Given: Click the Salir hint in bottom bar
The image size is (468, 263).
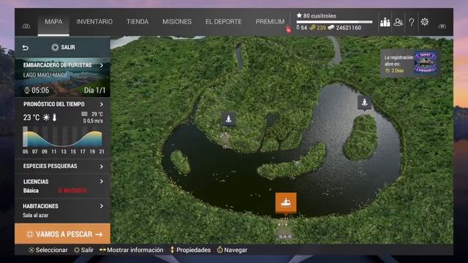Looking at the screenshot, I should 84,250.
